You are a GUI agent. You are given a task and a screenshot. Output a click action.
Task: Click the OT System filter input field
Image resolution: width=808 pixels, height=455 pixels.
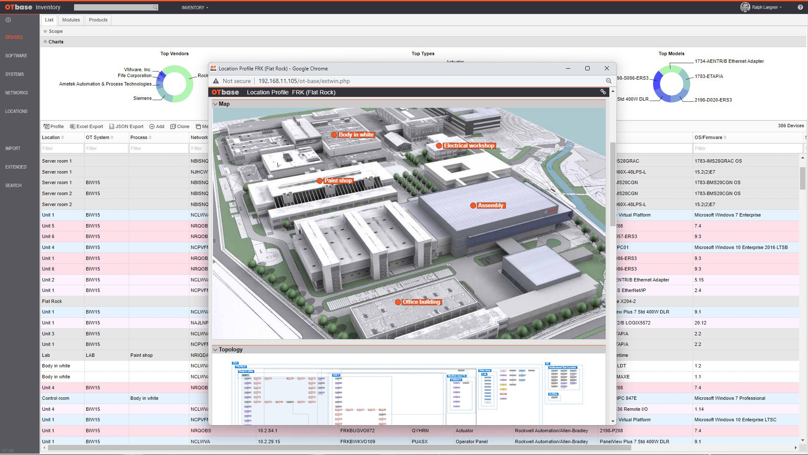coord(106,148)
